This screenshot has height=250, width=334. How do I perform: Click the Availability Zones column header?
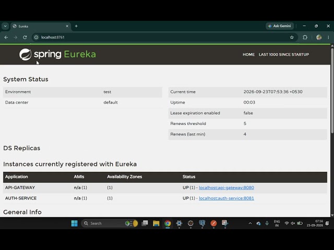124,177
